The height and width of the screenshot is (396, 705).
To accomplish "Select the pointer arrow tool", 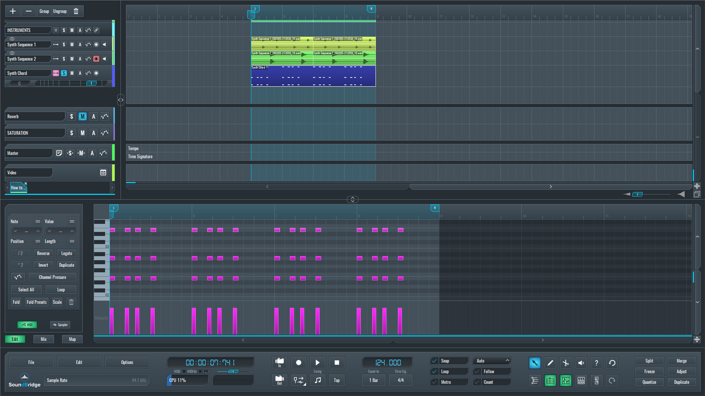I will pyautogui.click(x=535, y=363).
